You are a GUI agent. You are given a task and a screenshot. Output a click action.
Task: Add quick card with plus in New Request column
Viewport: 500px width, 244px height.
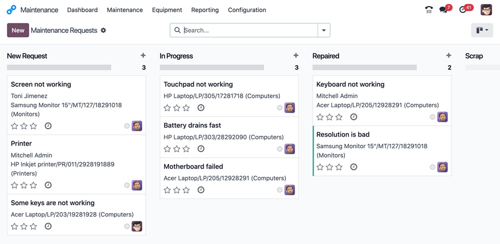143,56
